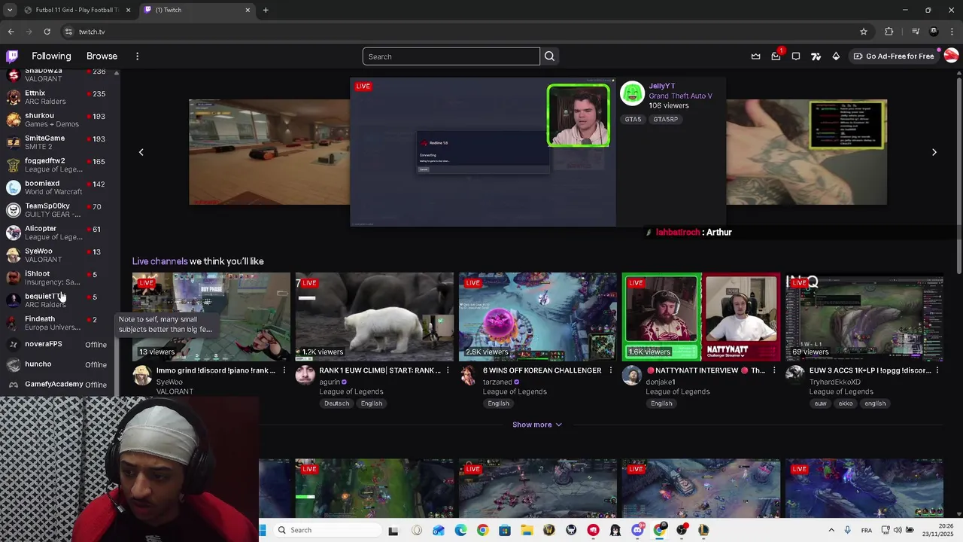Viewport: 963px width, 542px height.
Task: Open the whispers chat icon
Action: click(x=795, y=56)
